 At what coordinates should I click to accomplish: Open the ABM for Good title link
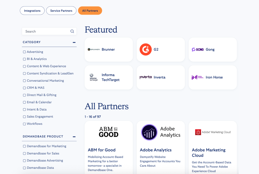click(x=102, y=150)
